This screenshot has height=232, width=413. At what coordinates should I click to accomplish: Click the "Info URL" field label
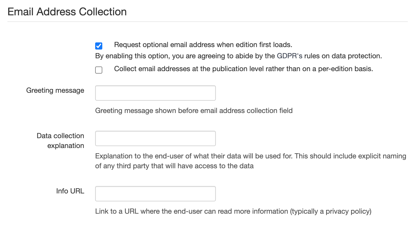click(x=70, y=191)
